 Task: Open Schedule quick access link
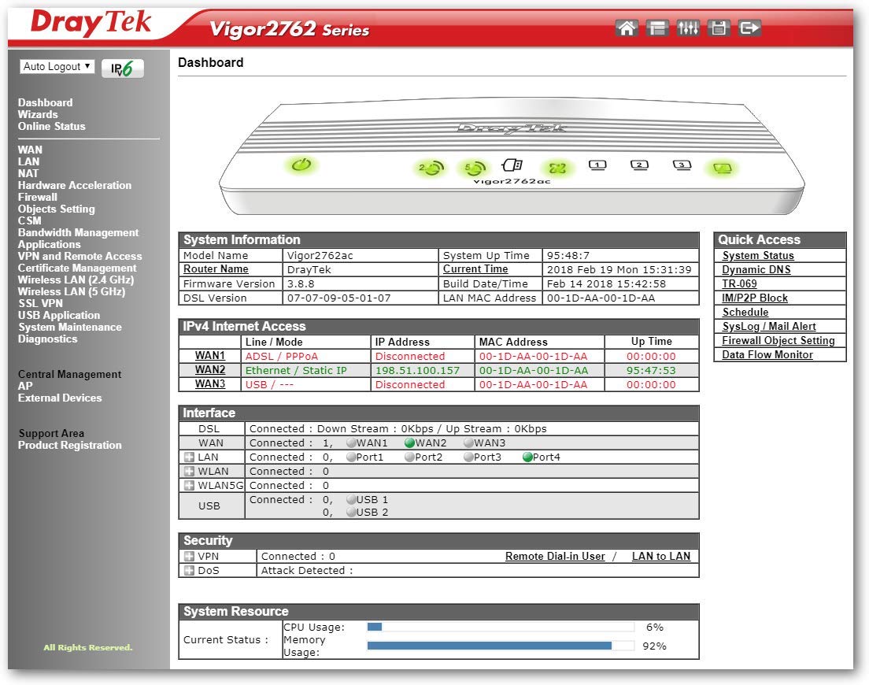coord(745,312)
